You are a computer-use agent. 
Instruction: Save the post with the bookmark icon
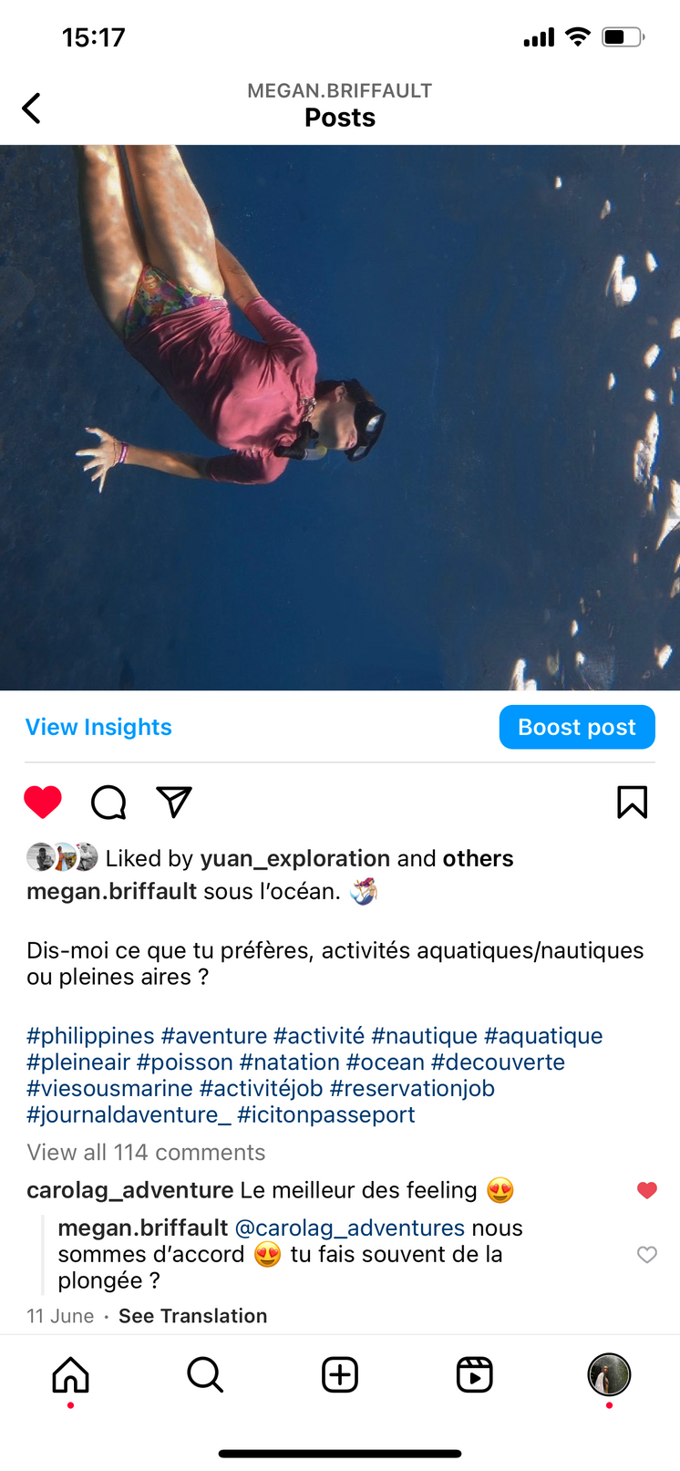tap(633, 803)
